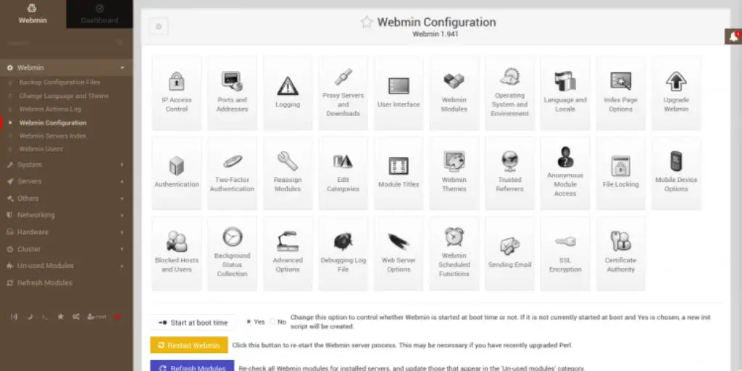Image resolution: width=742 pixels, height=371 pixels.
Task: Open Trusted Referrers
Action: pyautogui.click(x=509, y=173)
